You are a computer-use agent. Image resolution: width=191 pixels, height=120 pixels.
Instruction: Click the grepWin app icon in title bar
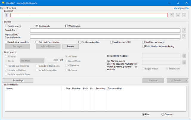click(3, 3)
